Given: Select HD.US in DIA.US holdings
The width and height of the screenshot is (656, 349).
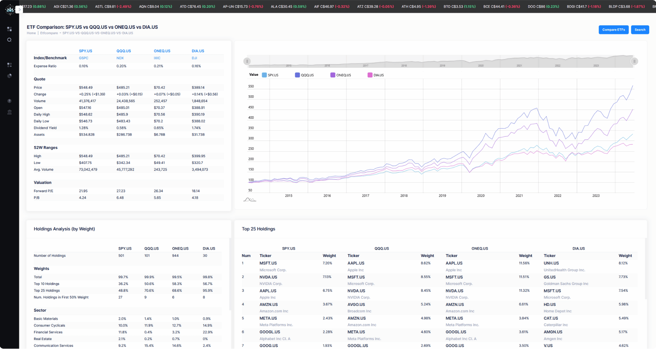Looking at the screenshot, I should pyautogui.click(x=550, y=304).
